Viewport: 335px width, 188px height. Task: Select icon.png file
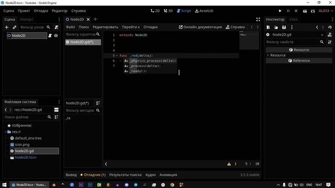click(x=22, y=145)
